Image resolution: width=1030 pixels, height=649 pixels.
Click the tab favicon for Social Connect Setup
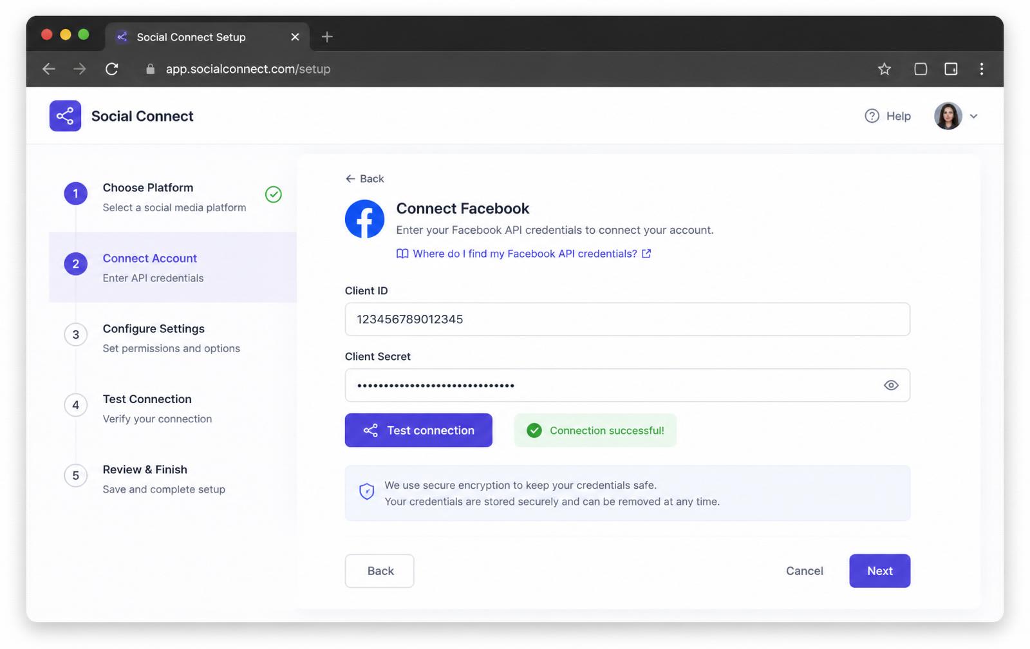[122, 37]
